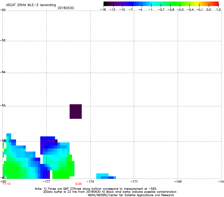Click the -4 color scale label
The width and height of the screenshot is (224, 197).
[141, 10]
